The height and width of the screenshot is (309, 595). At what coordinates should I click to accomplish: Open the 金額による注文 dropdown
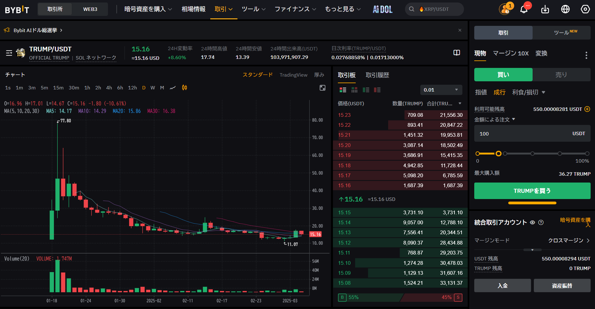(495, 120)
